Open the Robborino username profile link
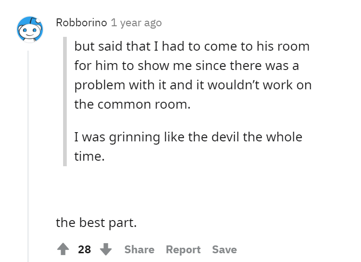361x262 pixels. (x=82, y=23)
